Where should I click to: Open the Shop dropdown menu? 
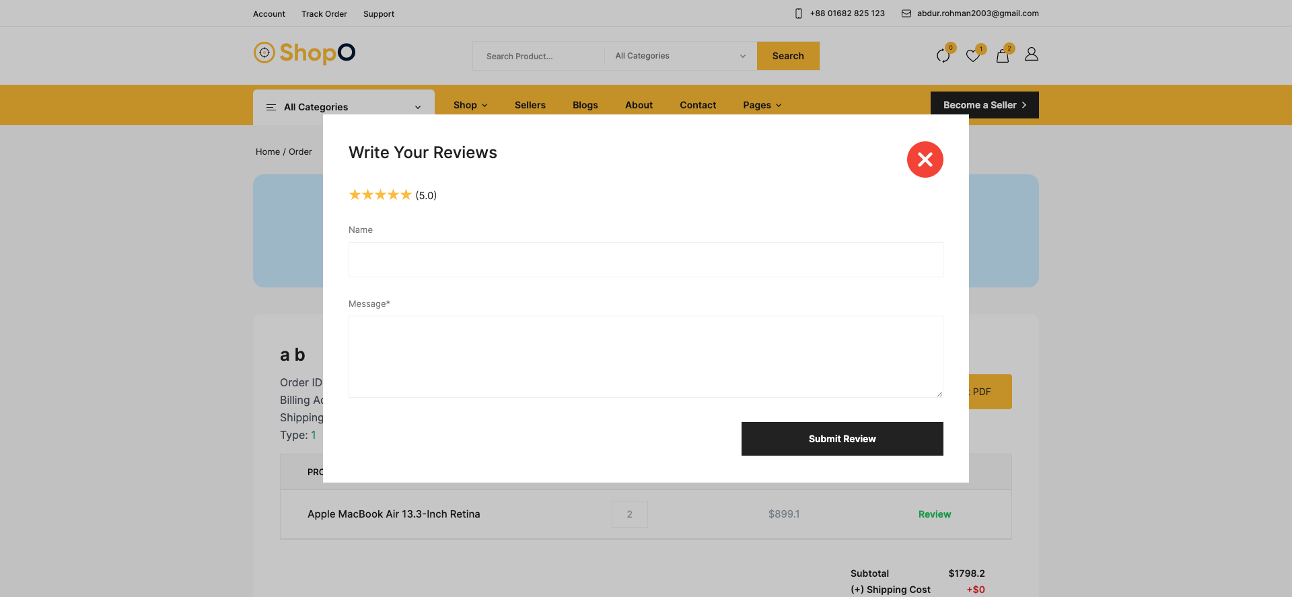coord(470,105)
